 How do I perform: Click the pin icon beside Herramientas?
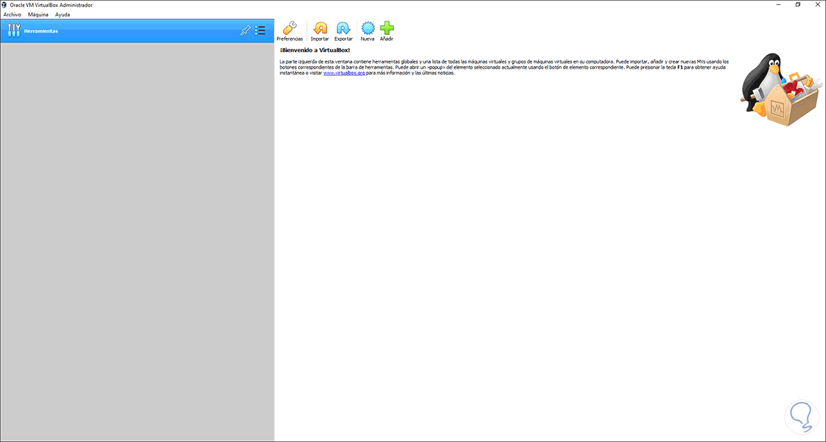pos(245,30)
